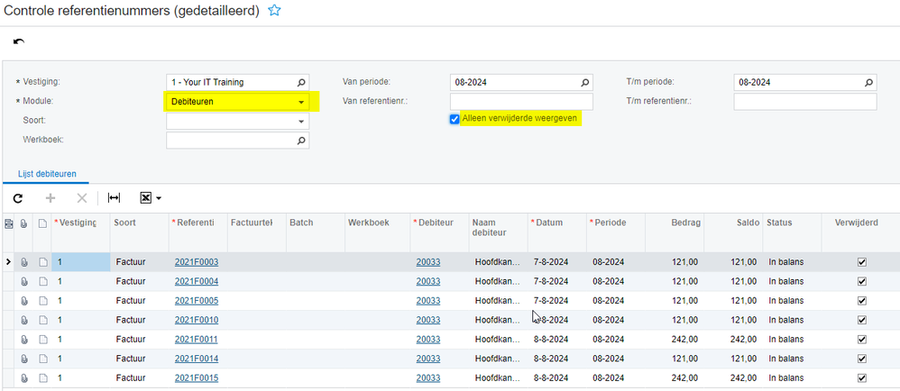The width and height of the screenshot is (900, 391).
Task: Click attachment icon for row 2021F0011
Action: click(24, 340)
